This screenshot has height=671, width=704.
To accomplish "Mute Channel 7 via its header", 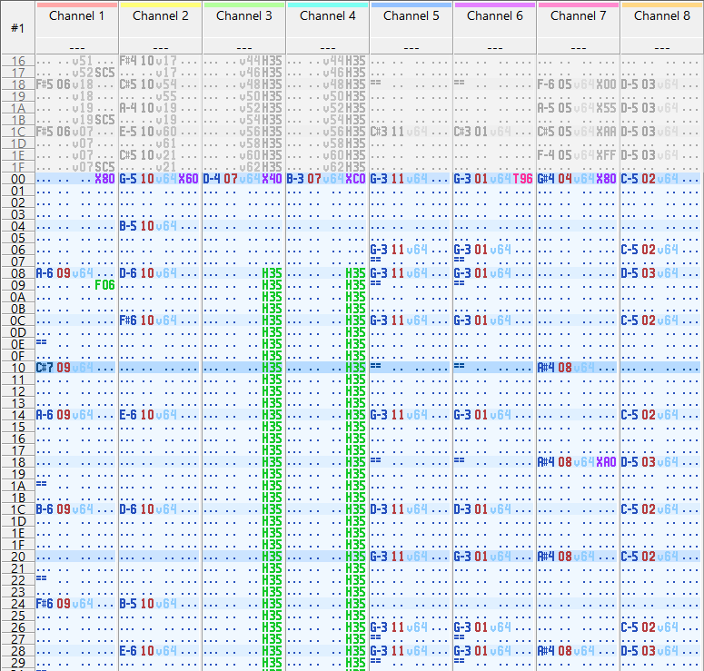I will [578, 15].
